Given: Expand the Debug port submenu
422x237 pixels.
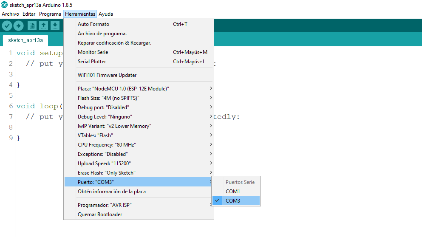Looking at the screenshot, I should (x=139, y=107).
